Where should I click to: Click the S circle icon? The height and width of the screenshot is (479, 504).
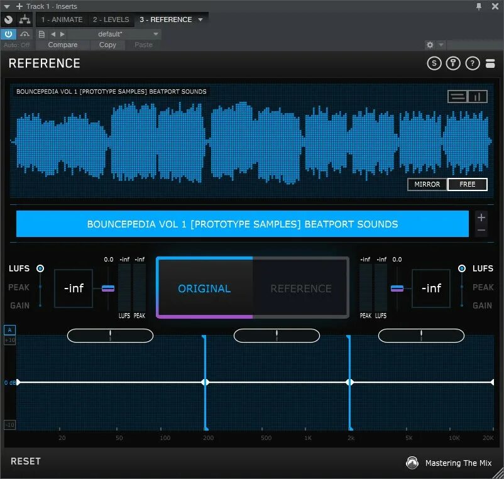434,63
